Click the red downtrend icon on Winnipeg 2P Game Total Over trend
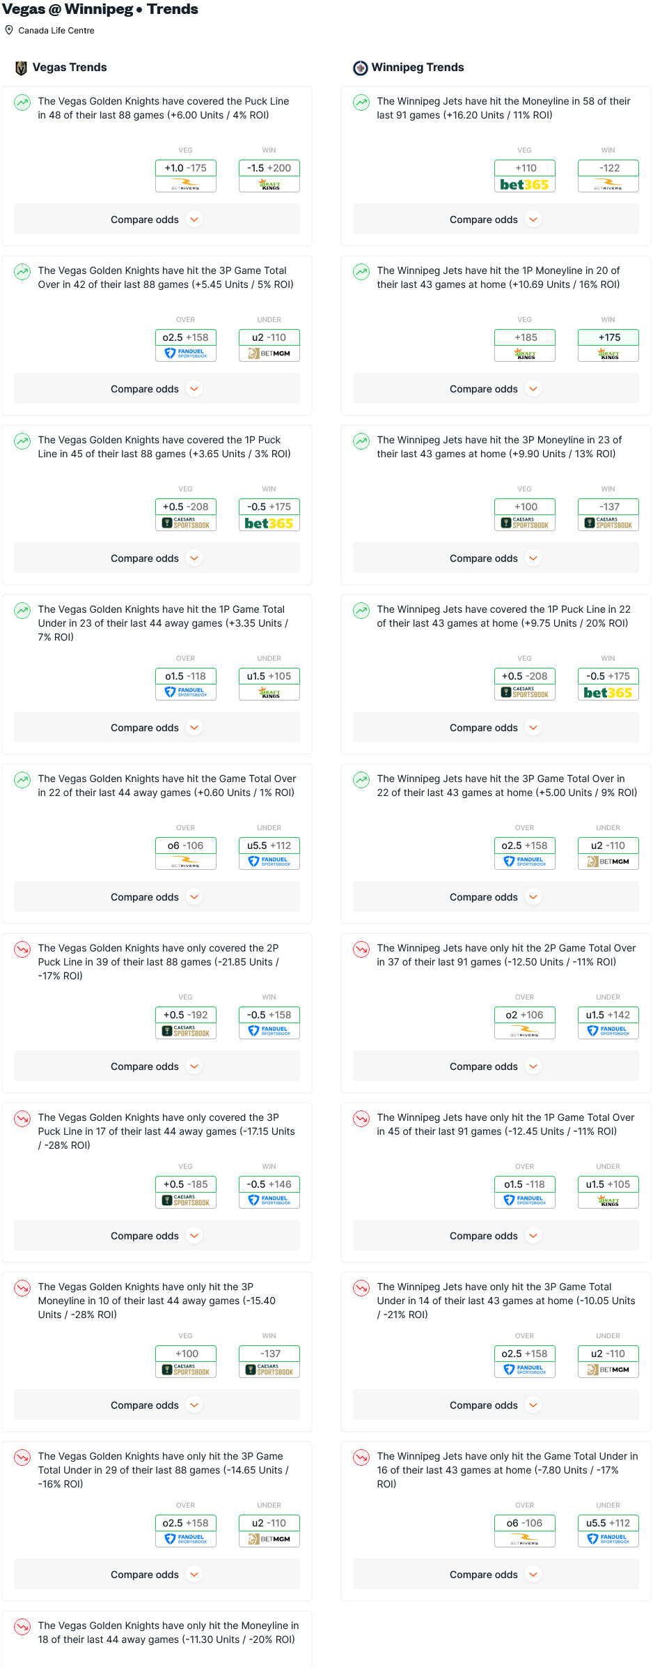The width and height of the screenshot is (653, 1668). point(361,949)
